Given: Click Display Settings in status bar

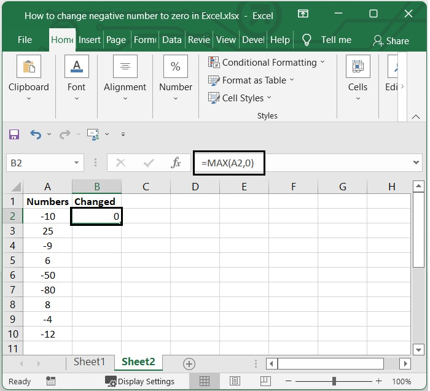Looking at the screenshot, I should coord(140,381).
